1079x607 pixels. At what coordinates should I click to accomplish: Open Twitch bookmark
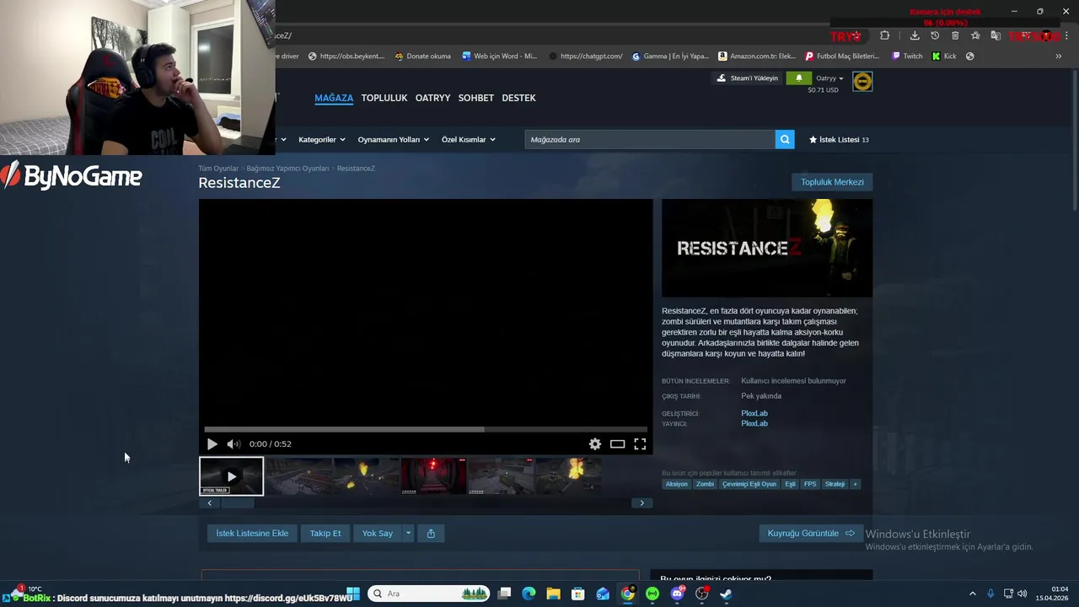(x=907, y=56)
